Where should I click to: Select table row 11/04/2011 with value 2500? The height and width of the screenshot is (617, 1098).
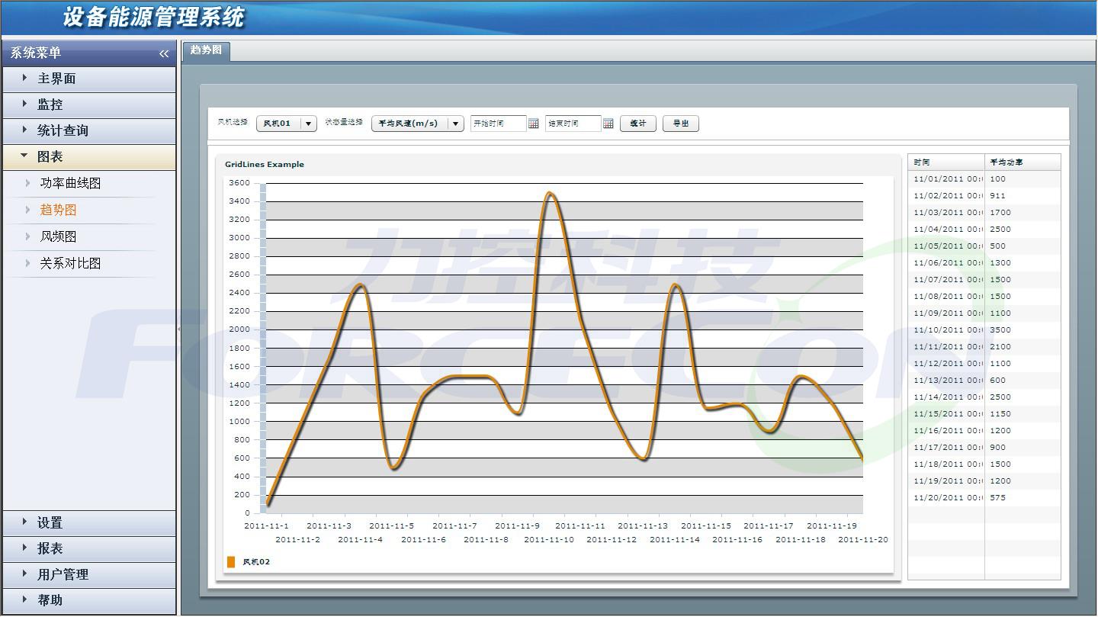pos(984,230)
